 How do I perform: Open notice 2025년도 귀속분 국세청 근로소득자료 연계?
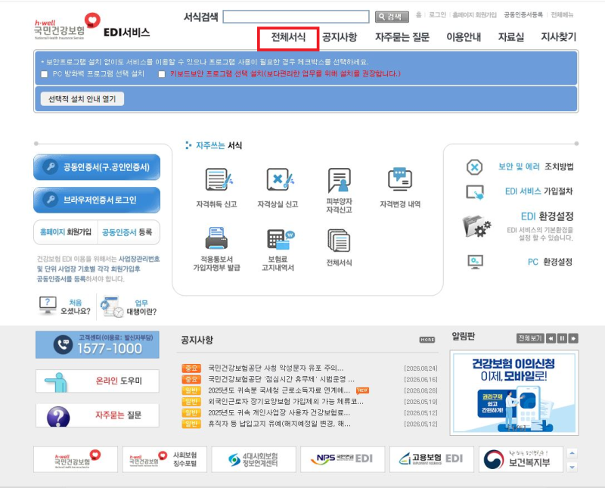coord(279,390)
